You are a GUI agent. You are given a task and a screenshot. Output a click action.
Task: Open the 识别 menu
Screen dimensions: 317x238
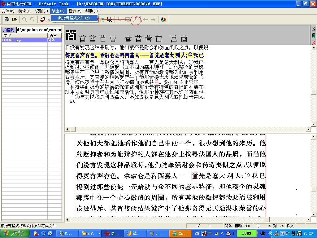[x=41, y=11]
